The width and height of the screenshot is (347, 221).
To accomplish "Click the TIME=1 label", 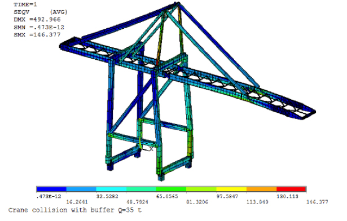I will point(25,5).
